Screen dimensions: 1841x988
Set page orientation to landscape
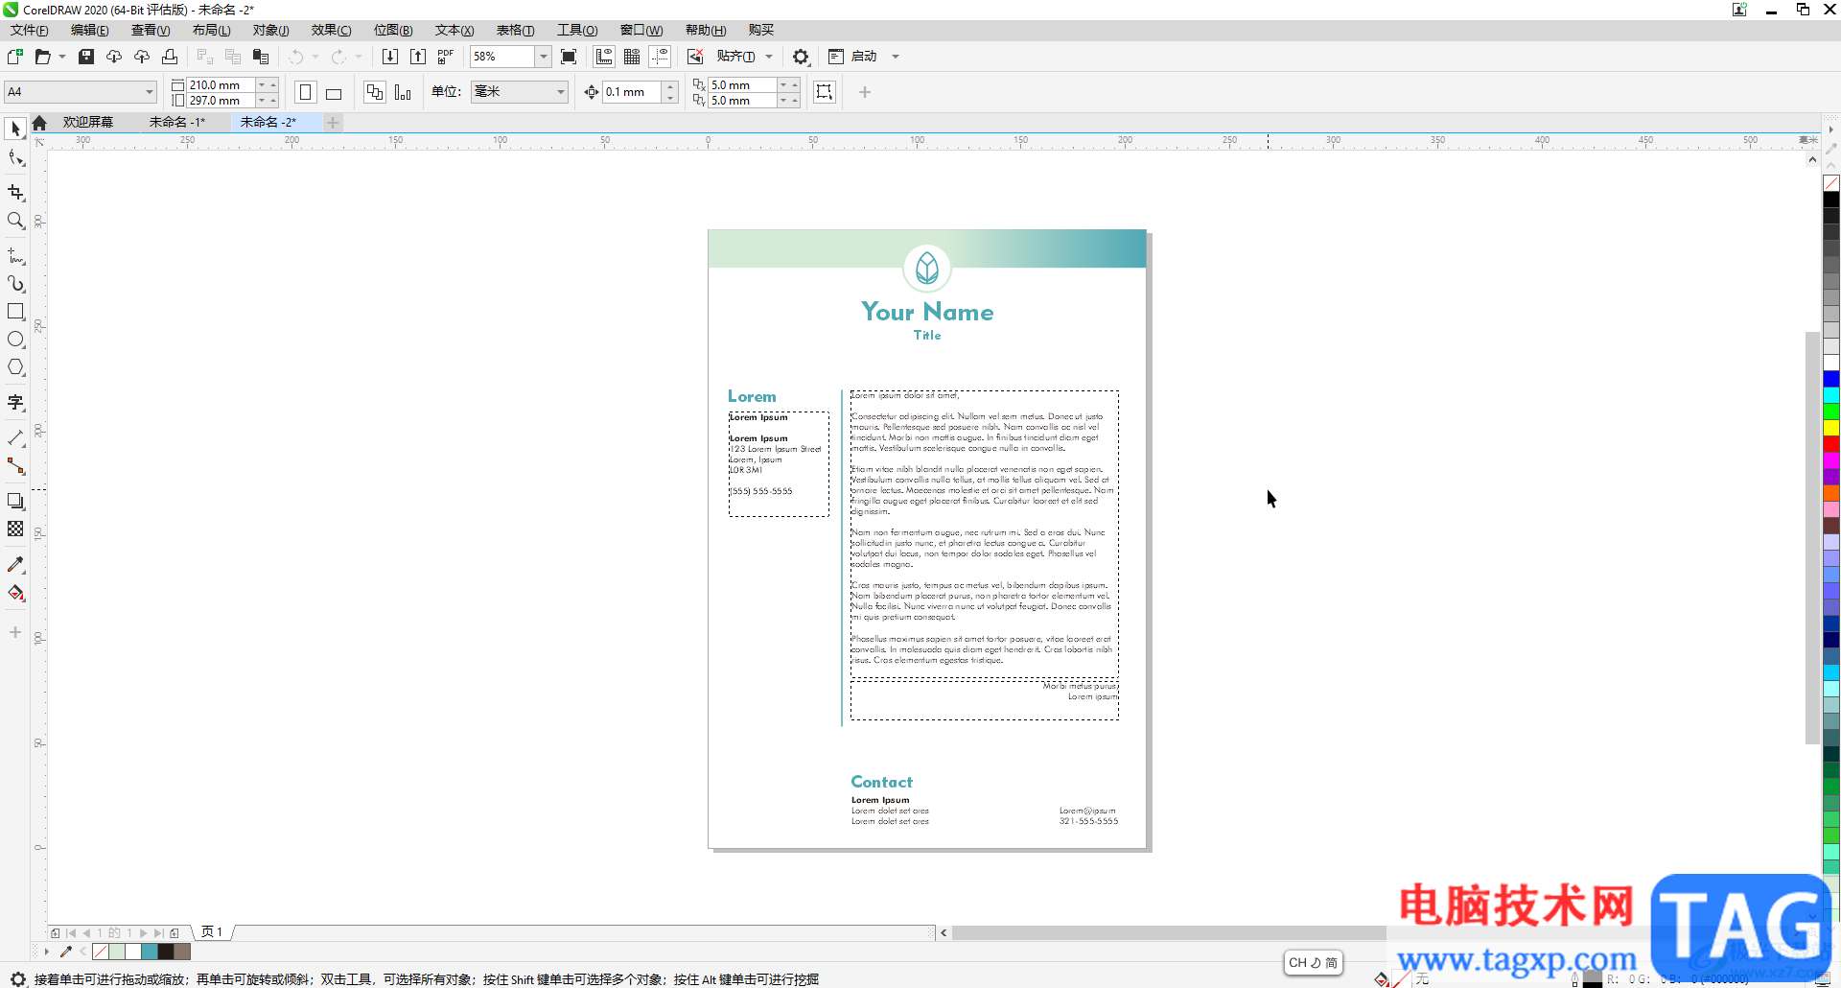pos(334,92)
